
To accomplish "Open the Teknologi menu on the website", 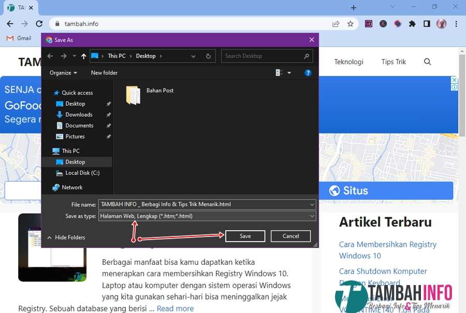I will pos(348,62).
